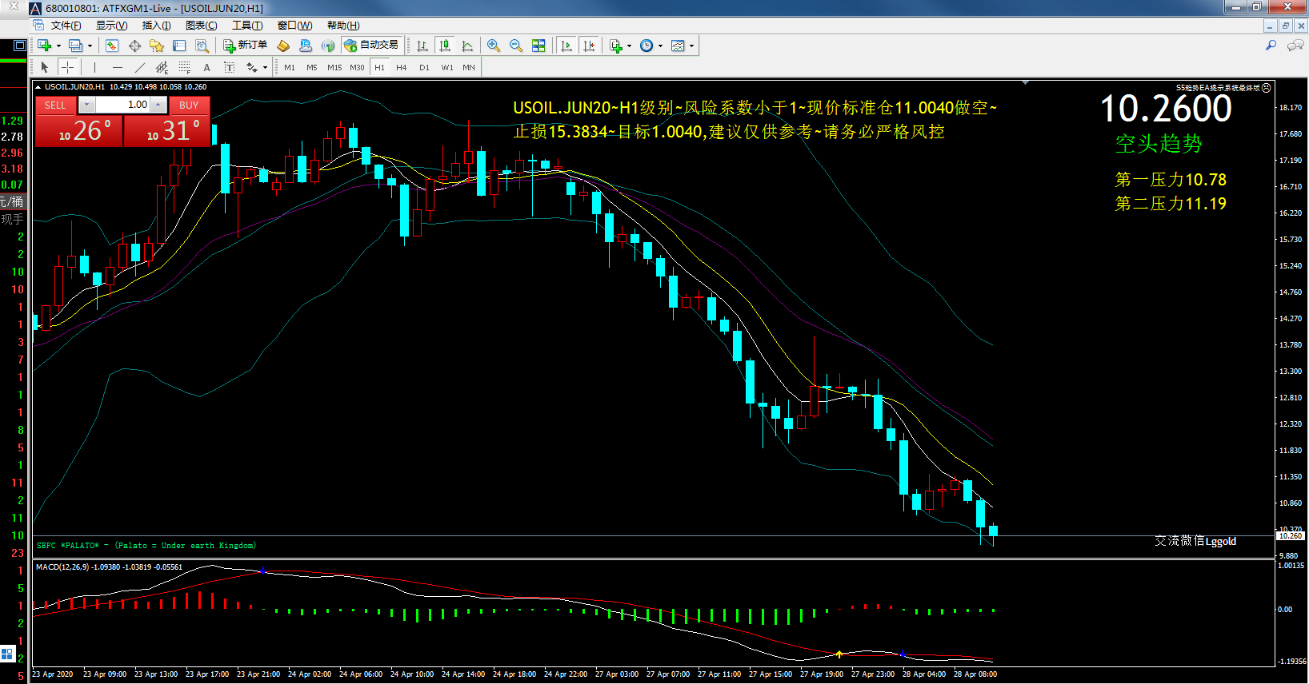This screenshot has width=1309, height=684.
Task: Expand the indicators list dropdown arrow
Action: point(629,46)
